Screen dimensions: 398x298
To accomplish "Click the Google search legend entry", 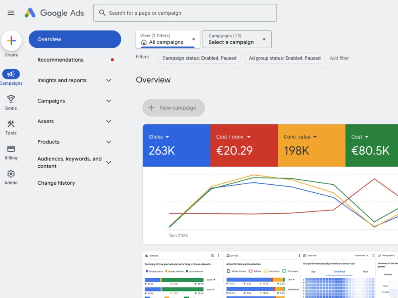I will [154, 271].
